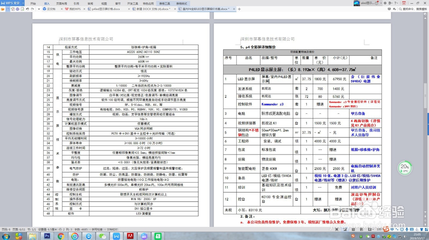Open the 特色应用 ribbon tab
The image size is (429, 240).
pos(148,3)
